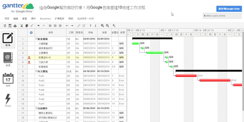Click the project title text
Viewport: 244px width, 122px height.
click(x=92, y=7)
